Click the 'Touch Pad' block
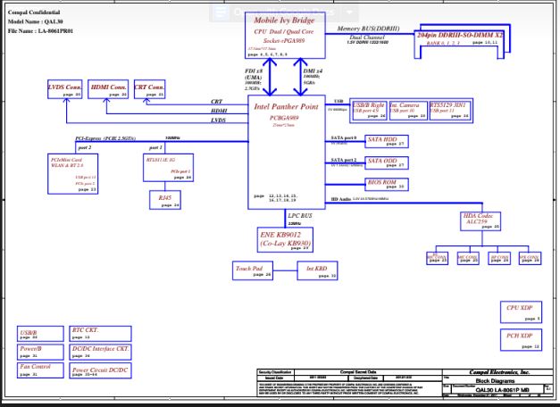 [253, 270]
